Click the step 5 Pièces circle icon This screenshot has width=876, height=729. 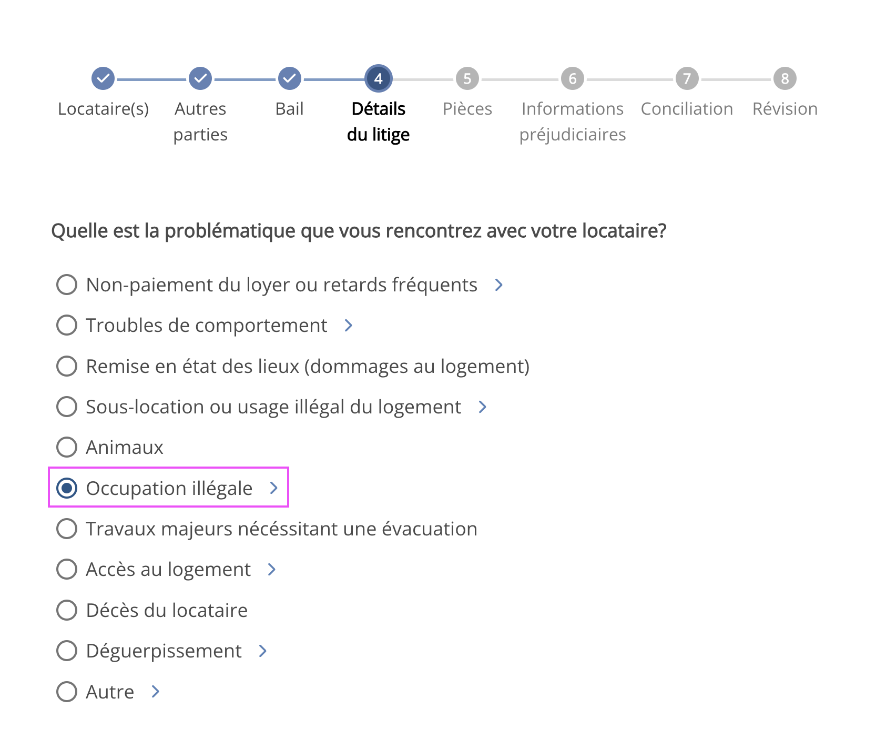[467, 79]
